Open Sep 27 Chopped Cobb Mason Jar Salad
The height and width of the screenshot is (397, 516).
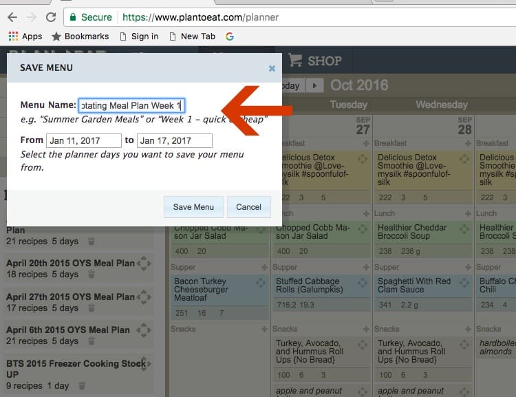(313, 232)
